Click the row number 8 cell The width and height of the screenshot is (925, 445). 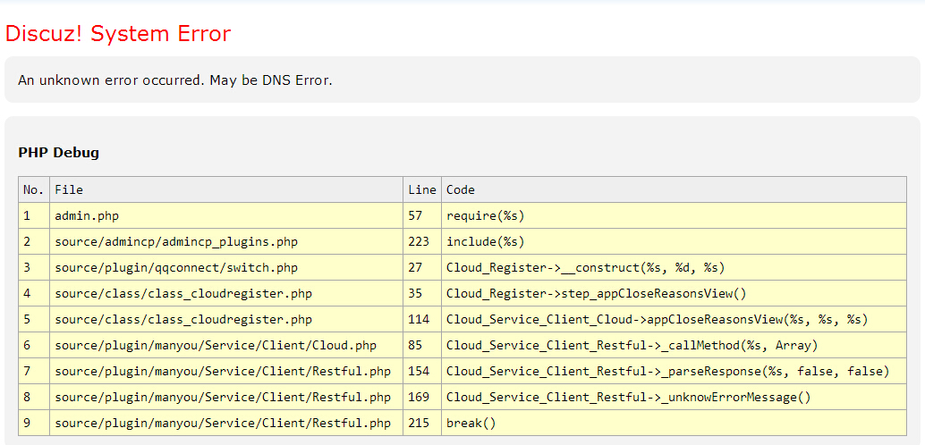click(34, 398)
